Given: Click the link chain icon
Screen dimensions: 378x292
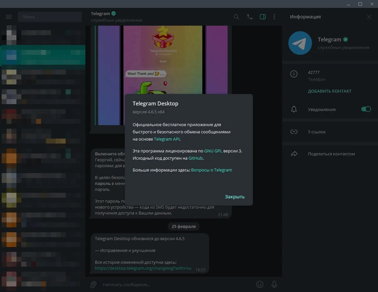Looking at the screenshot, I should 294,132.
